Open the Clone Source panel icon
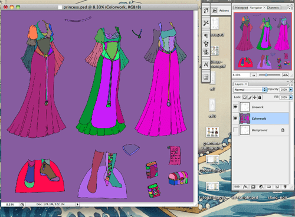 point(206,52)
